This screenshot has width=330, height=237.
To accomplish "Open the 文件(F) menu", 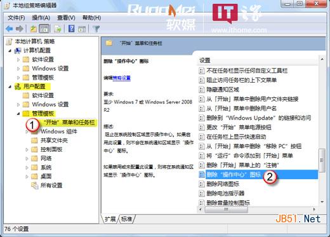I will (x=16, y=18).
